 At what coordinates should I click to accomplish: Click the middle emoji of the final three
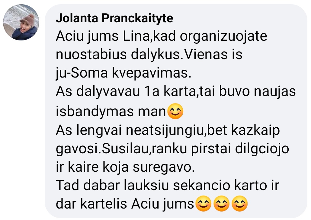point(222,203)
